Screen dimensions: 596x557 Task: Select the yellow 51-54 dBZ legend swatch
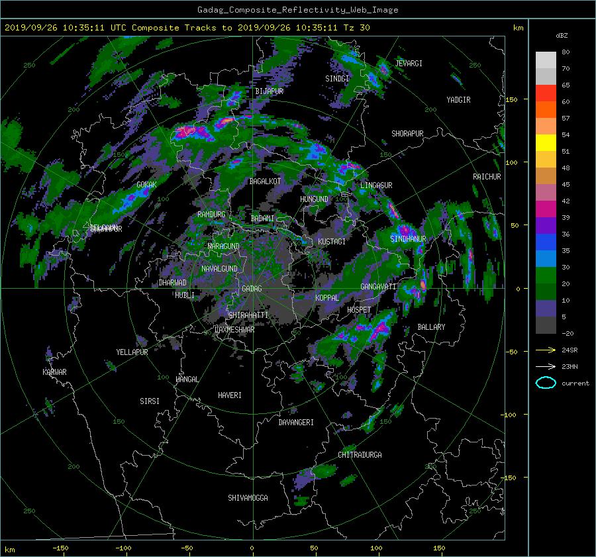pyautogui.click(x=546, y=142)
